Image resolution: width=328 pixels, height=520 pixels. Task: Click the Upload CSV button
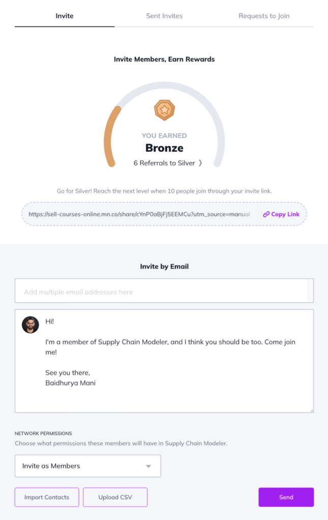(115, 497)
